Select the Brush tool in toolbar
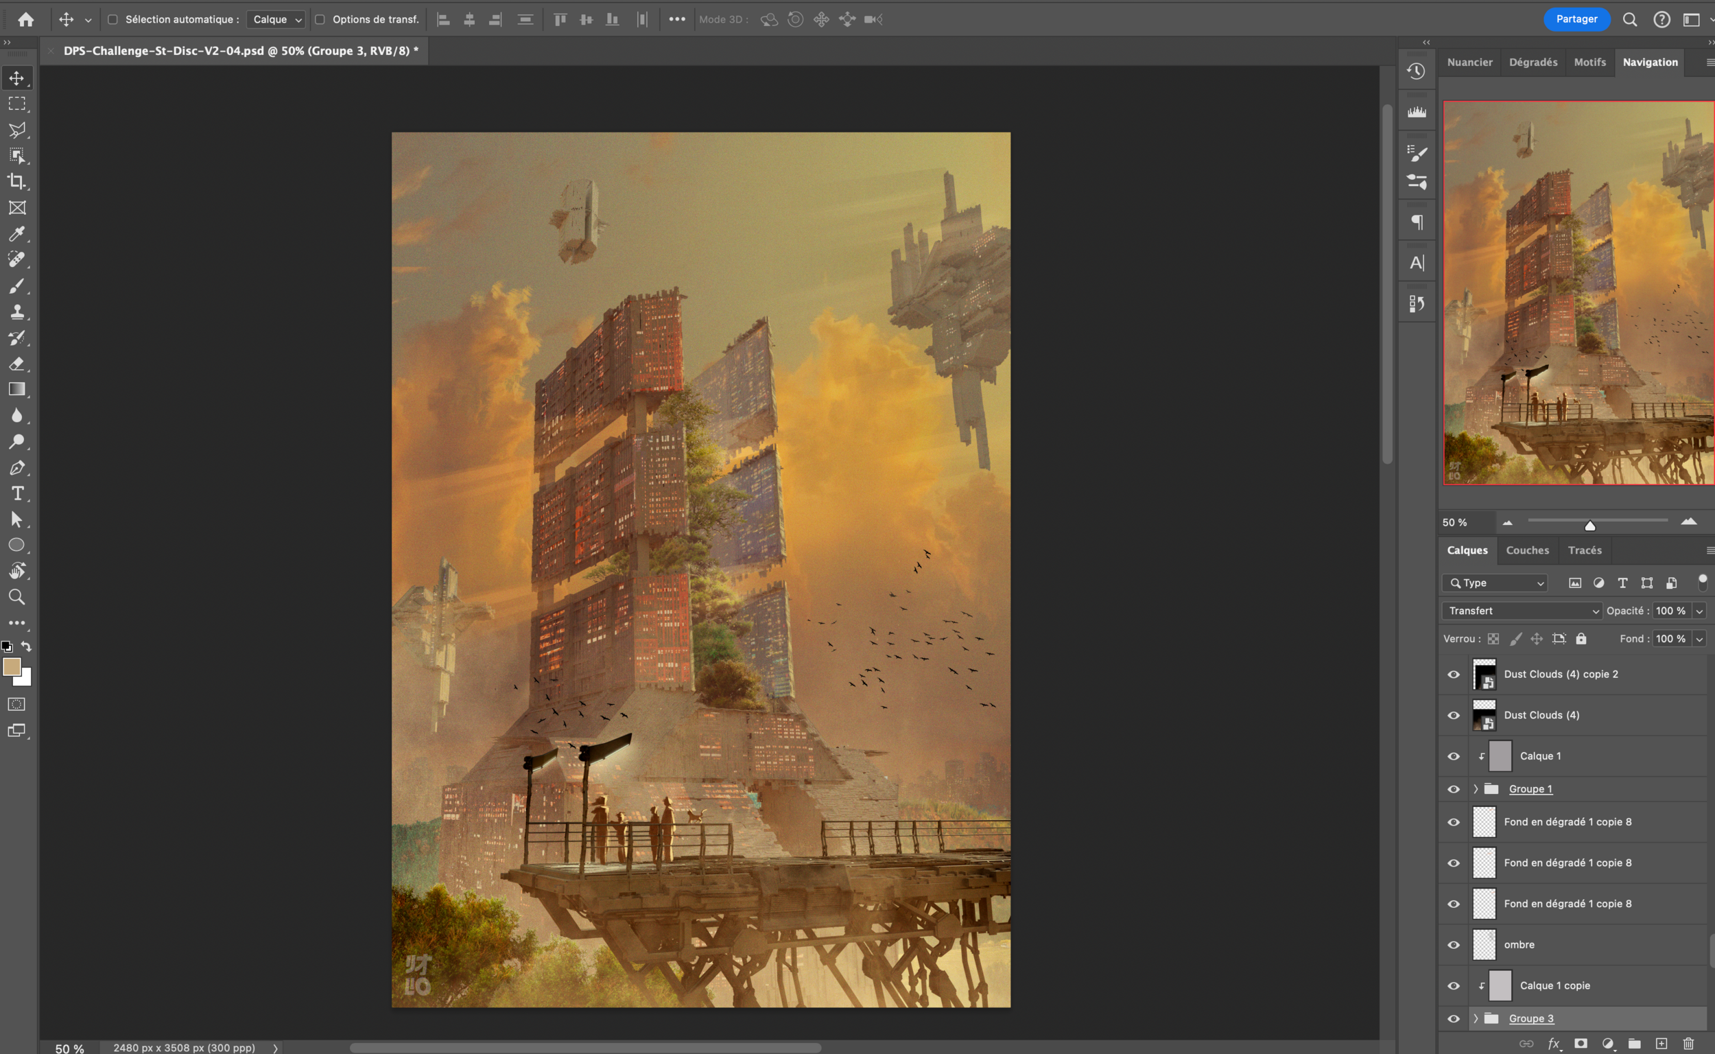This screenshot has width=1715, height=1054. [16, 286]
